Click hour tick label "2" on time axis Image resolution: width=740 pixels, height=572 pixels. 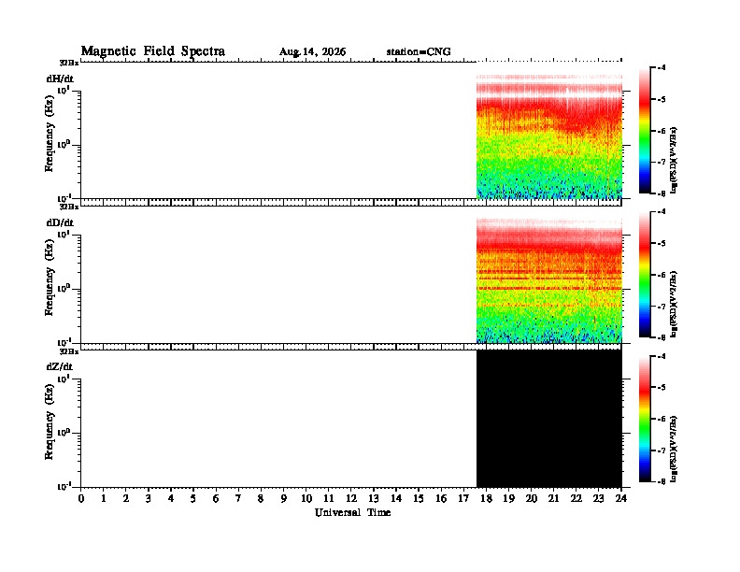click(x=126, y=499)
